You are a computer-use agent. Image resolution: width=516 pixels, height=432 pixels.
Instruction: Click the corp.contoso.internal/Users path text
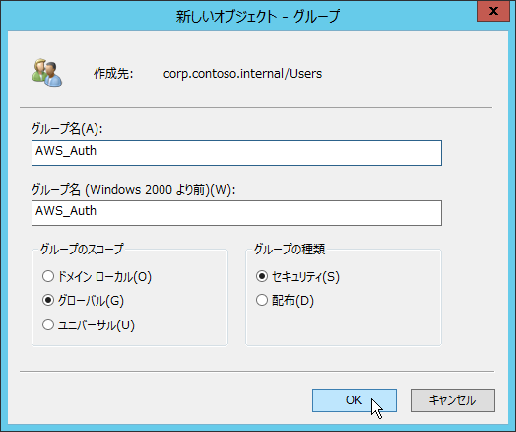242,74
